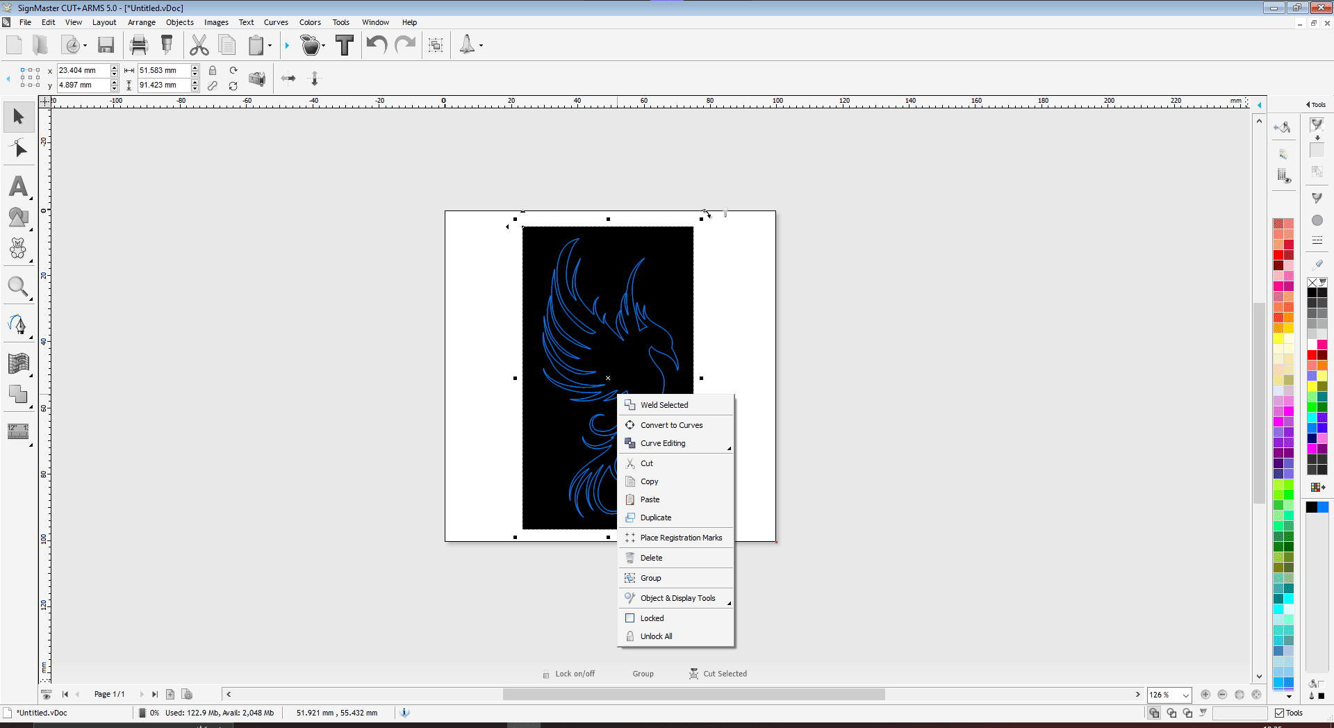Click the zoom out minus icon

click(x=1222, y=695)
